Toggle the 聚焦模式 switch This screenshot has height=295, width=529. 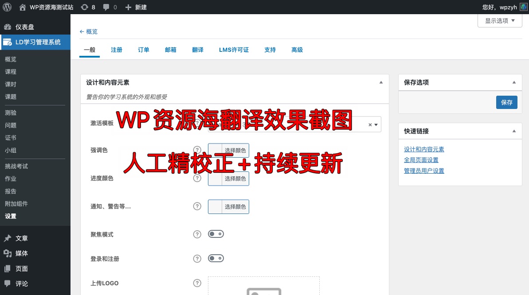tap(216, 234)
